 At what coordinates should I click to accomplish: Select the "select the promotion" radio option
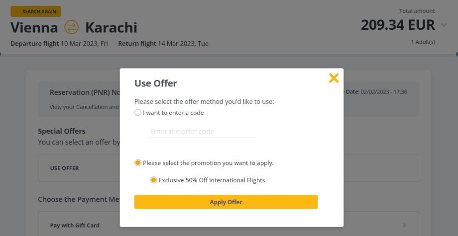[x=138, y=162]
